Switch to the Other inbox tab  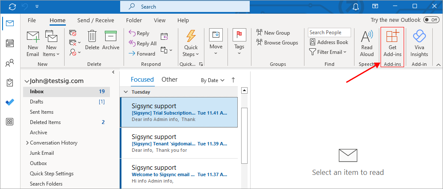[169, 80]
